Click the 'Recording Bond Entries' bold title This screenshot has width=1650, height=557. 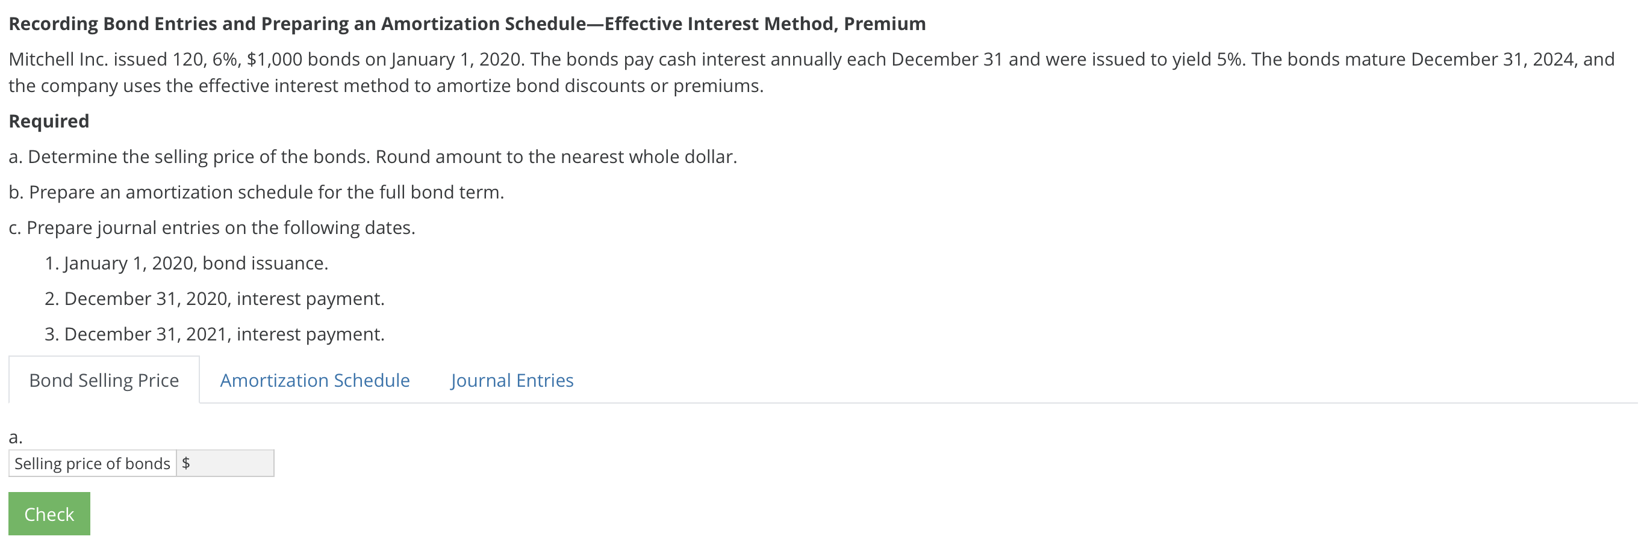[466, 23]
